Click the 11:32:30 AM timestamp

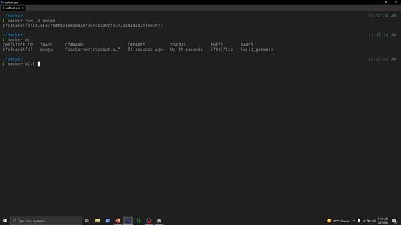coord(382,16)
